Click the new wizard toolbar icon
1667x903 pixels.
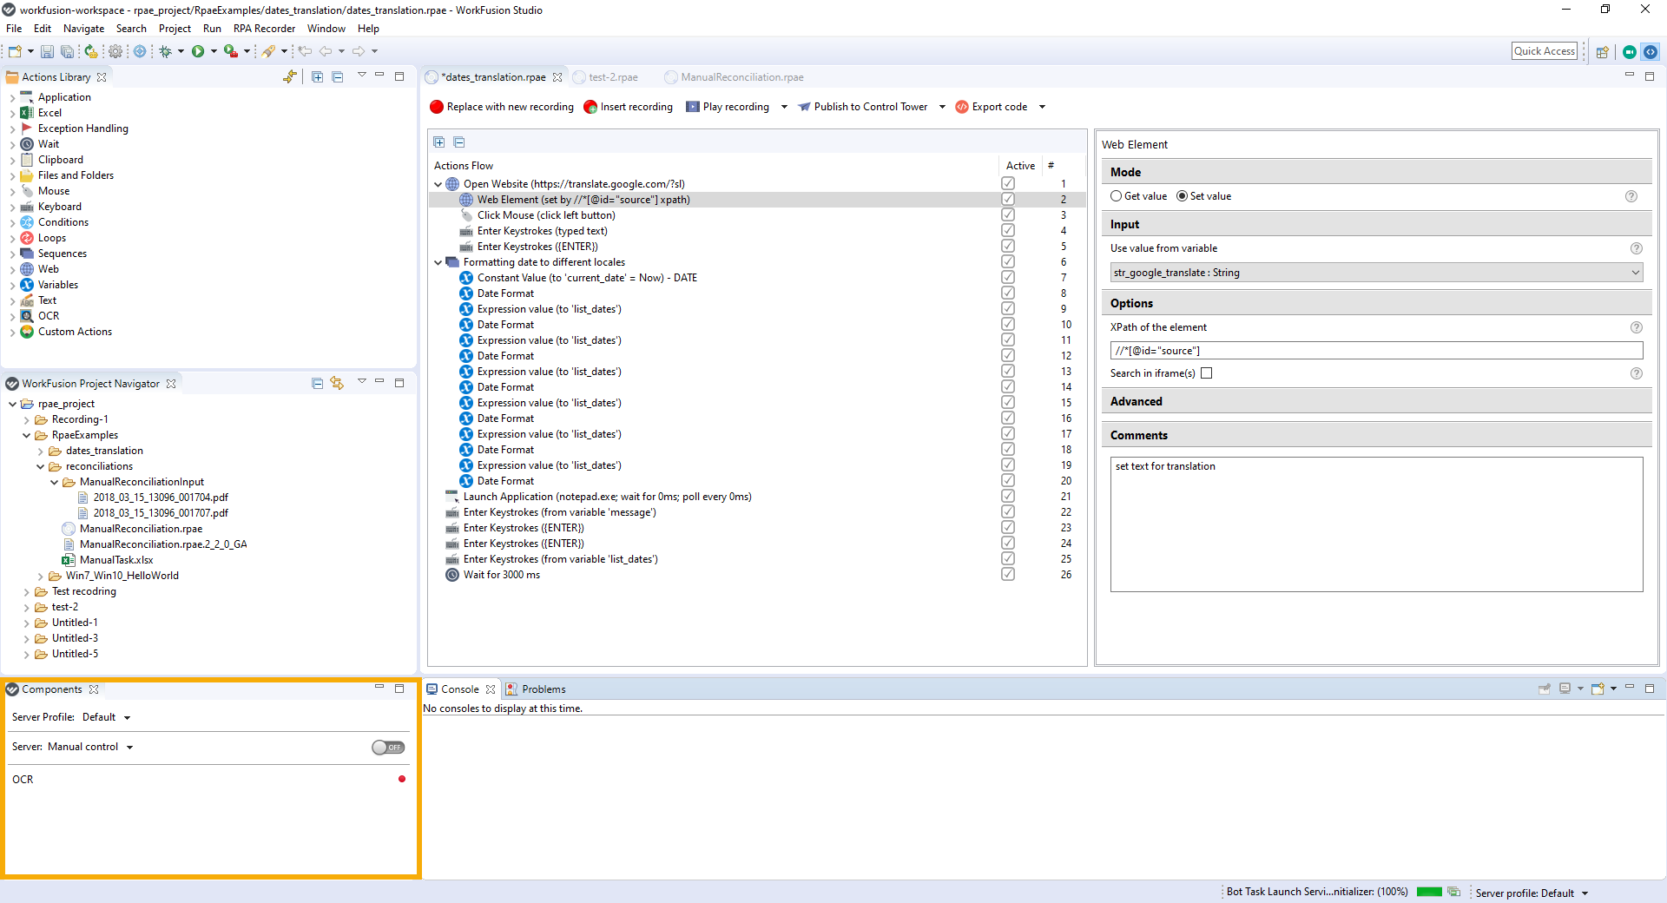(x=15, y=52)
